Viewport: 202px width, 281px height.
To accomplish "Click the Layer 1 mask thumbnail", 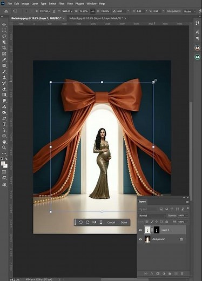I will [x=157, y=230].
